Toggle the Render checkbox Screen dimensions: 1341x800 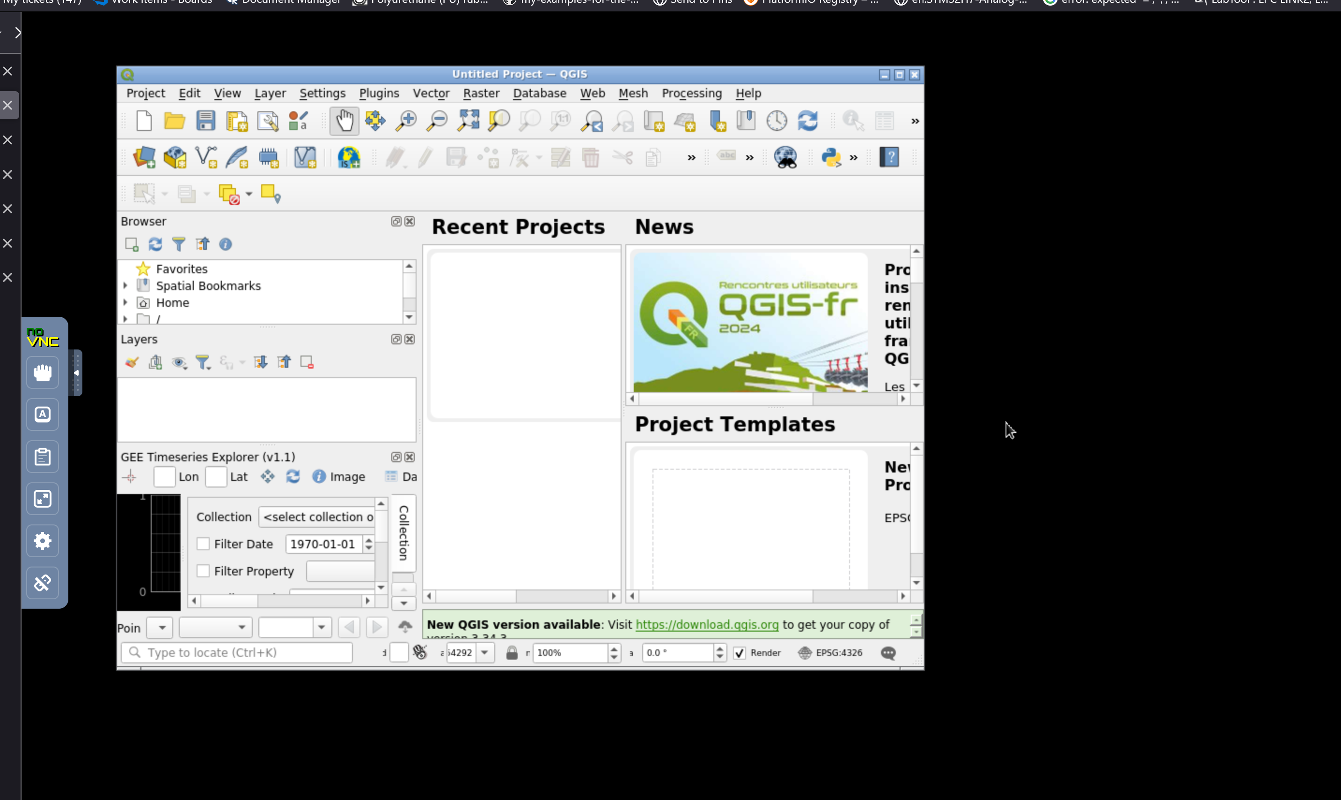click(x=740, y=653)
